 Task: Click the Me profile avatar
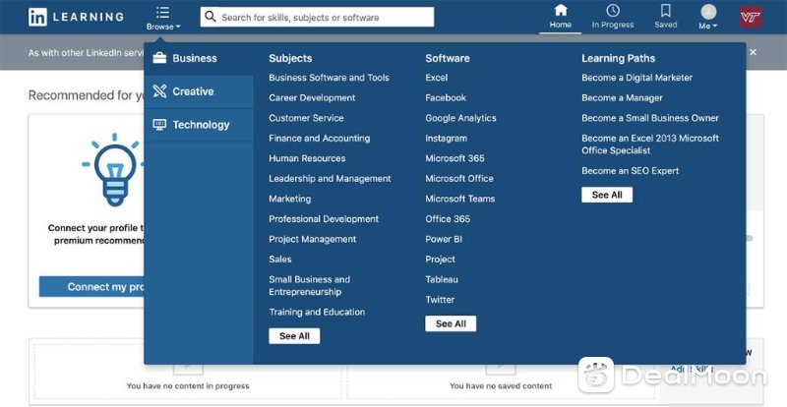click(x=708, y=11)
